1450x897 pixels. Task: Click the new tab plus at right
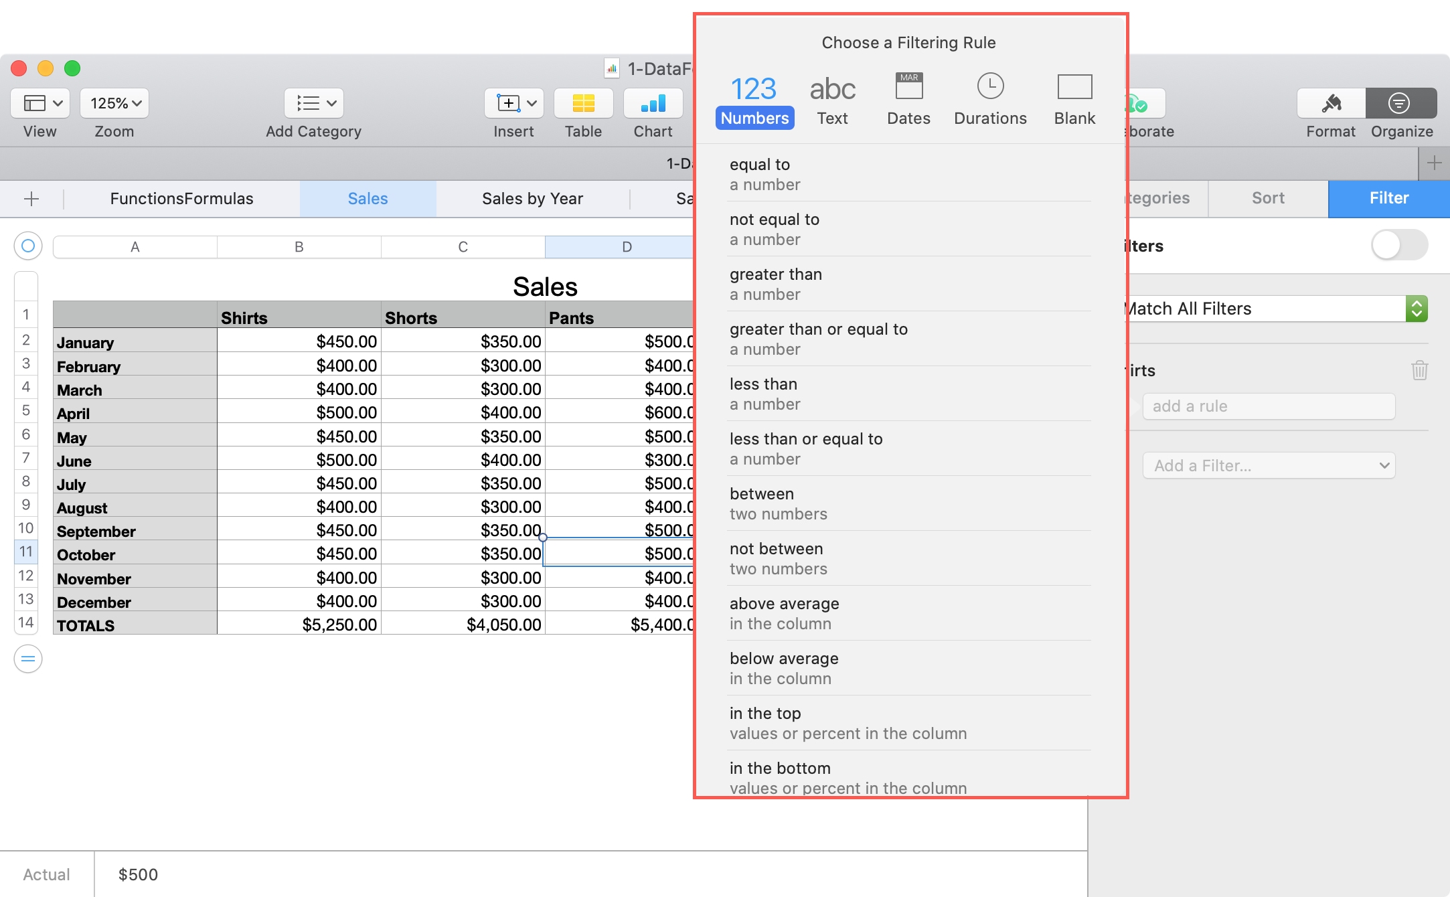tap(1434, 163)
